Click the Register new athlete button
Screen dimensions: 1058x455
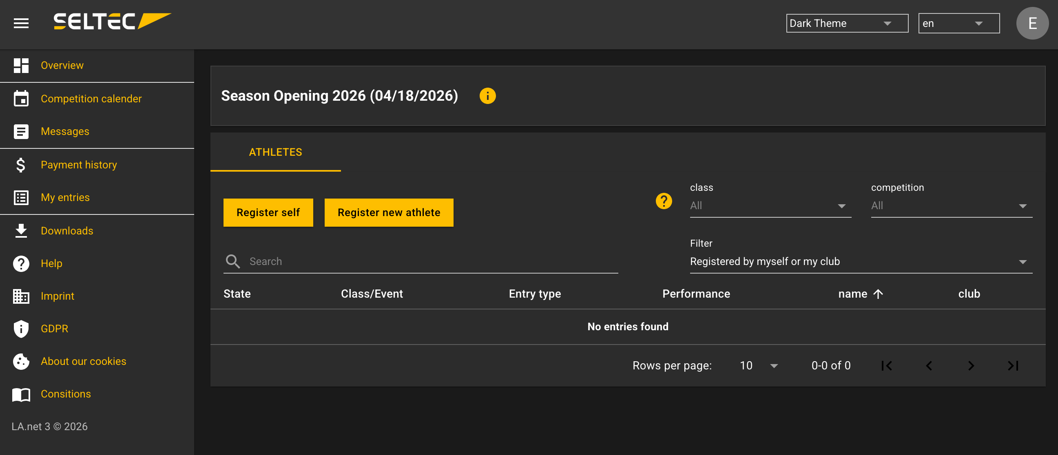389,212
